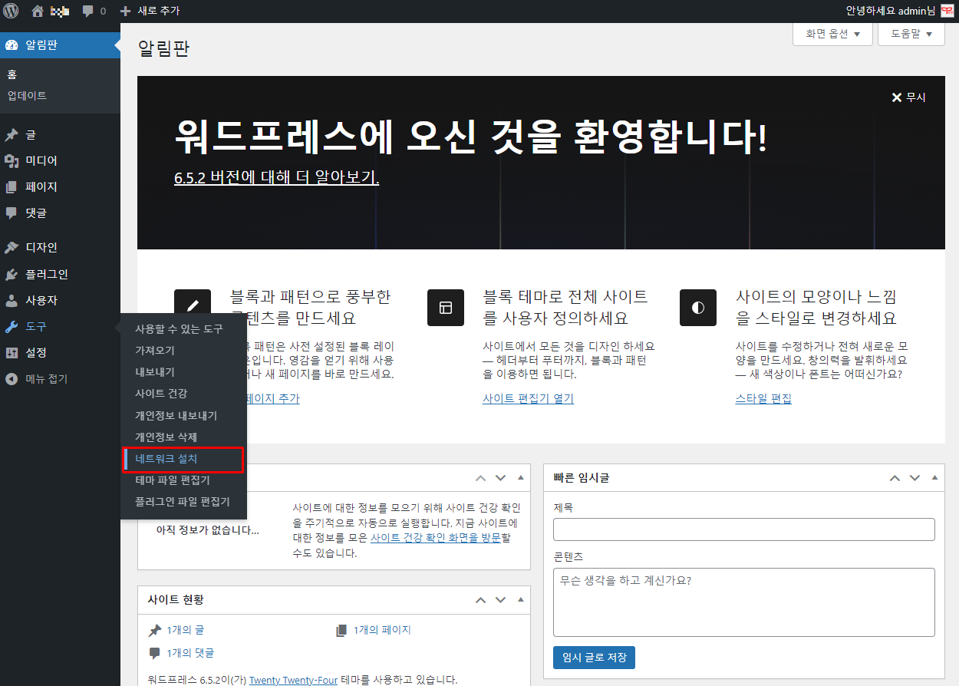Click the half-circle styles icon
The height and width of the screenshot is (686, 959).
[x=698, y=308]
